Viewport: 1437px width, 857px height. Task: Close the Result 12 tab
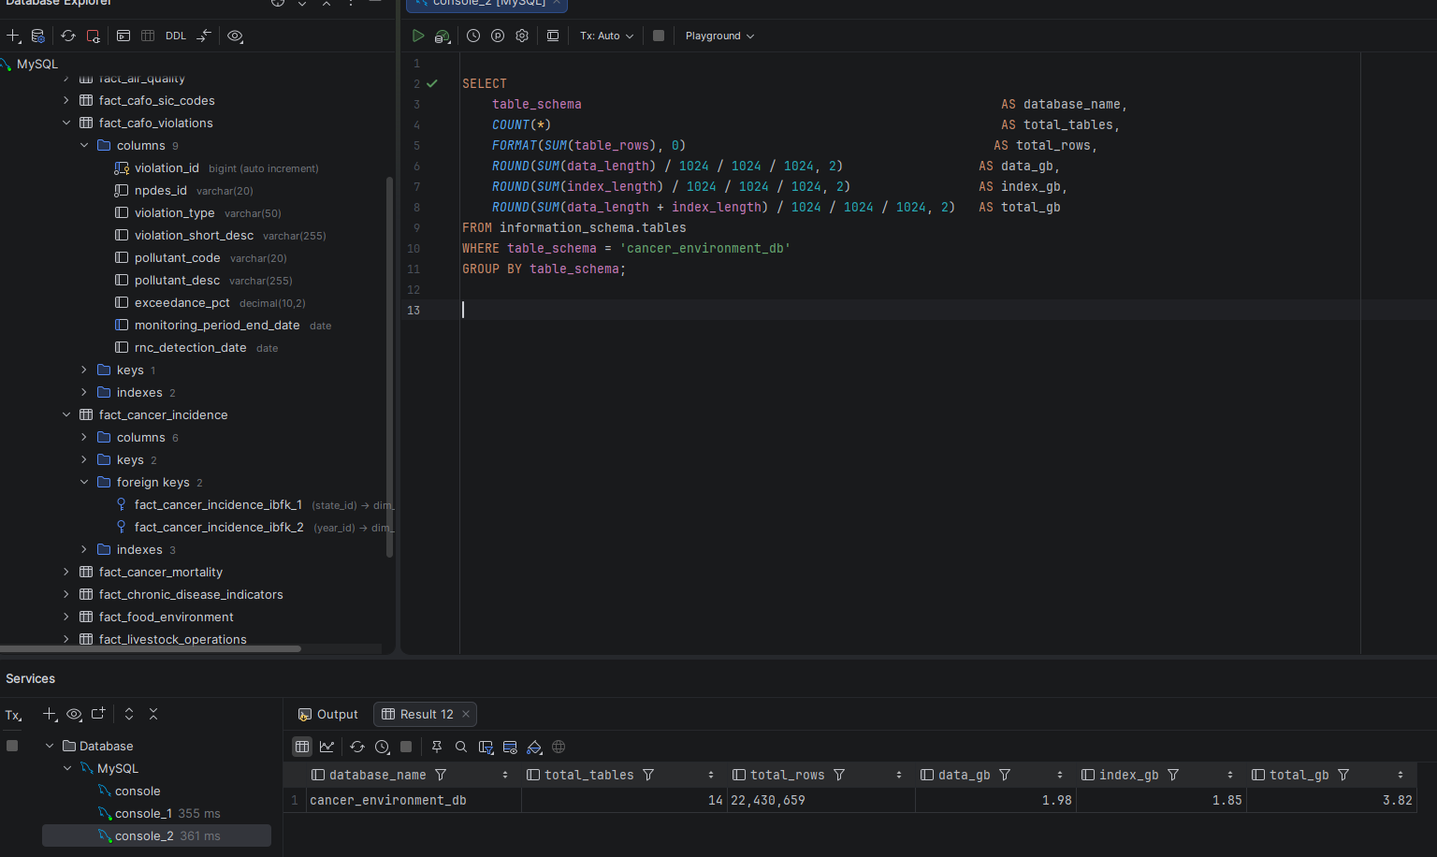[x=466, y=714]
